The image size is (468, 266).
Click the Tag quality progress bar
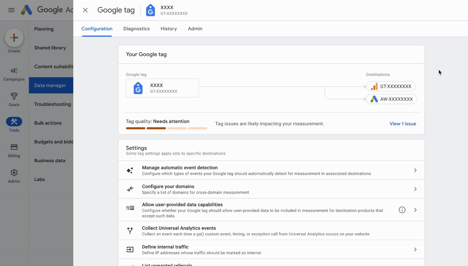coord(166,128)
